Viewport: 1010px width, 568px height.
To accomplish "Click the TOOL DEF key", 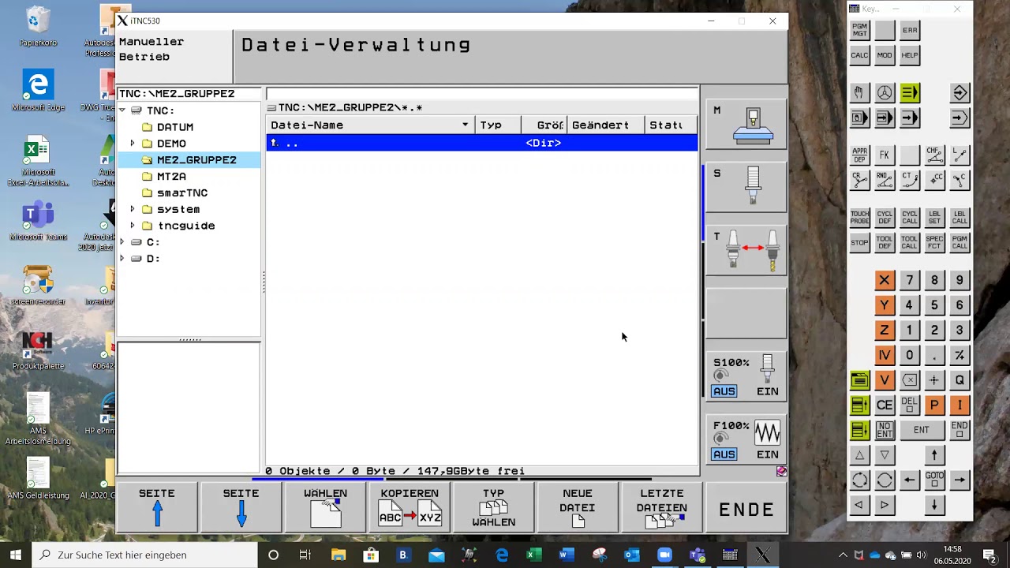I will pos(885,243).
